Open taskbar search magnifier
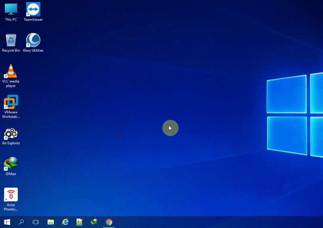 (x=21, y=222)
